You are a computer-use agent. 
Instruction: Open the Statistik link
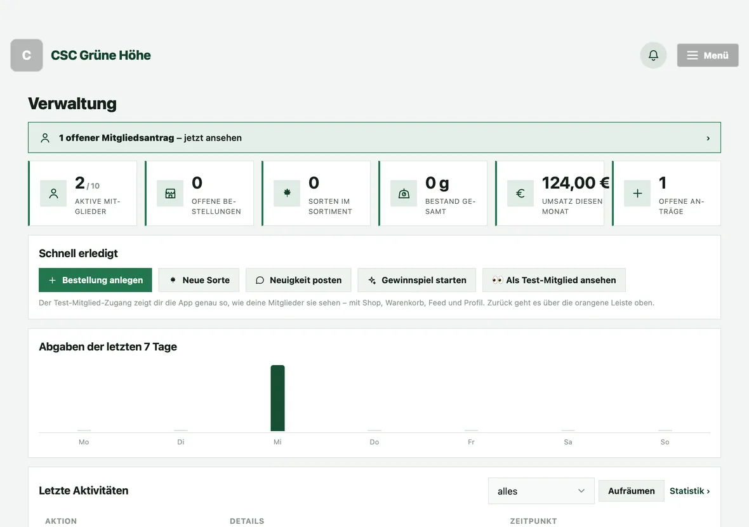coord(689,491)
